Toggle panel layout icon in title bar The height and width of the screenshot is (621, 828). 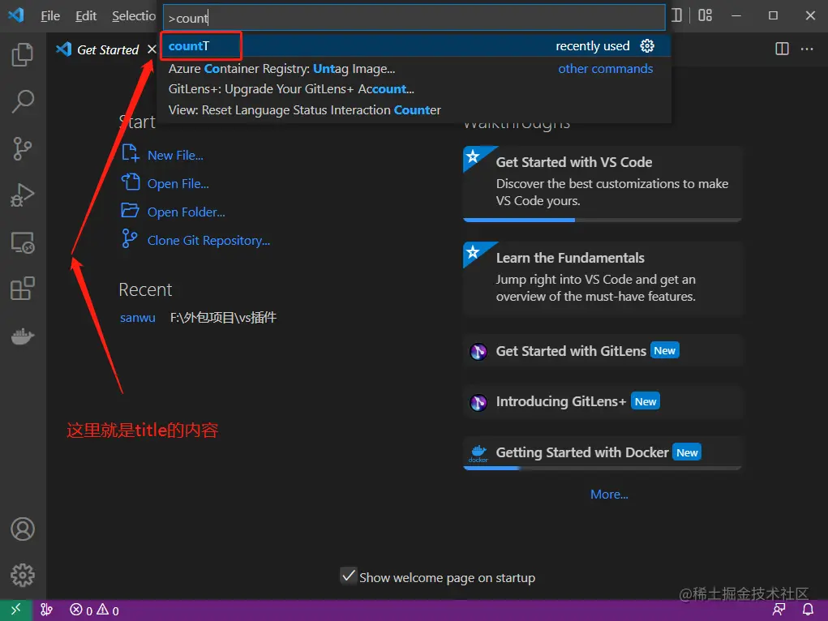click(677, 15)
